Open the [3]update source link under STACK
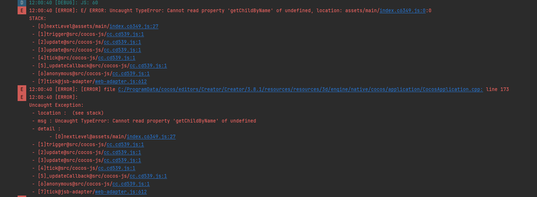Image resolution: width=537 pixels, height=197 pixels. (122, 50)
